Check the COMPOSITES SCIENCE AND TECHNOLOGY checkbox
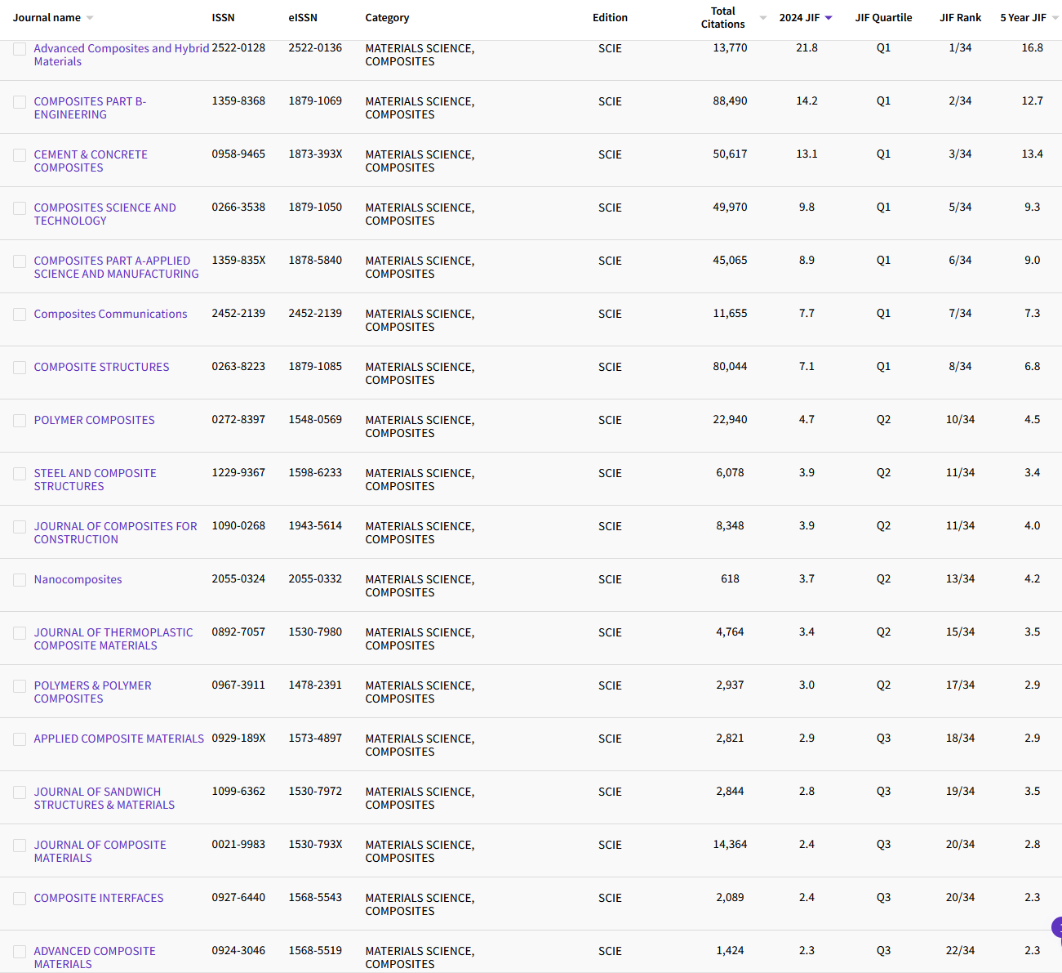The width and height of the screenshot is (1062, 973). (x=20, y=208)
